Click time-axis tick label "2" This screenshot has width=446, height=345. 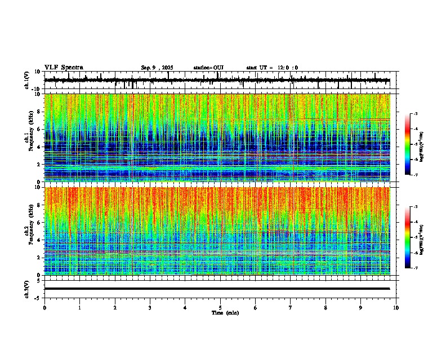tap(115, 308)
